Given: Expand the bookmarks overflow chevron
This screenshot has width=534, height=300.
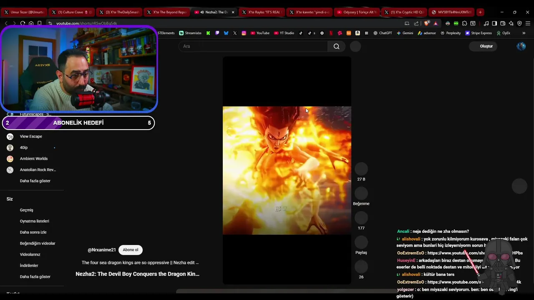Looking at the screenshot, I should tap(524, 33).
